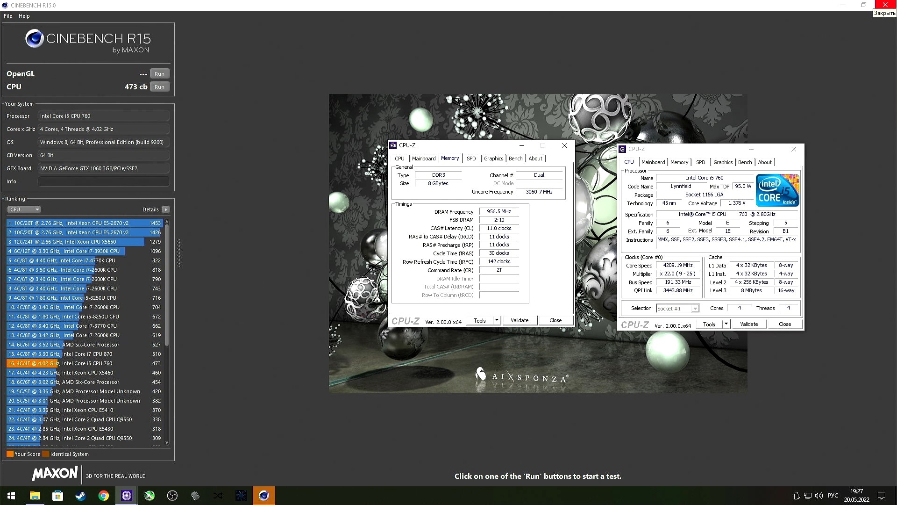Click Close button in CPU-Z memory window

555,320
